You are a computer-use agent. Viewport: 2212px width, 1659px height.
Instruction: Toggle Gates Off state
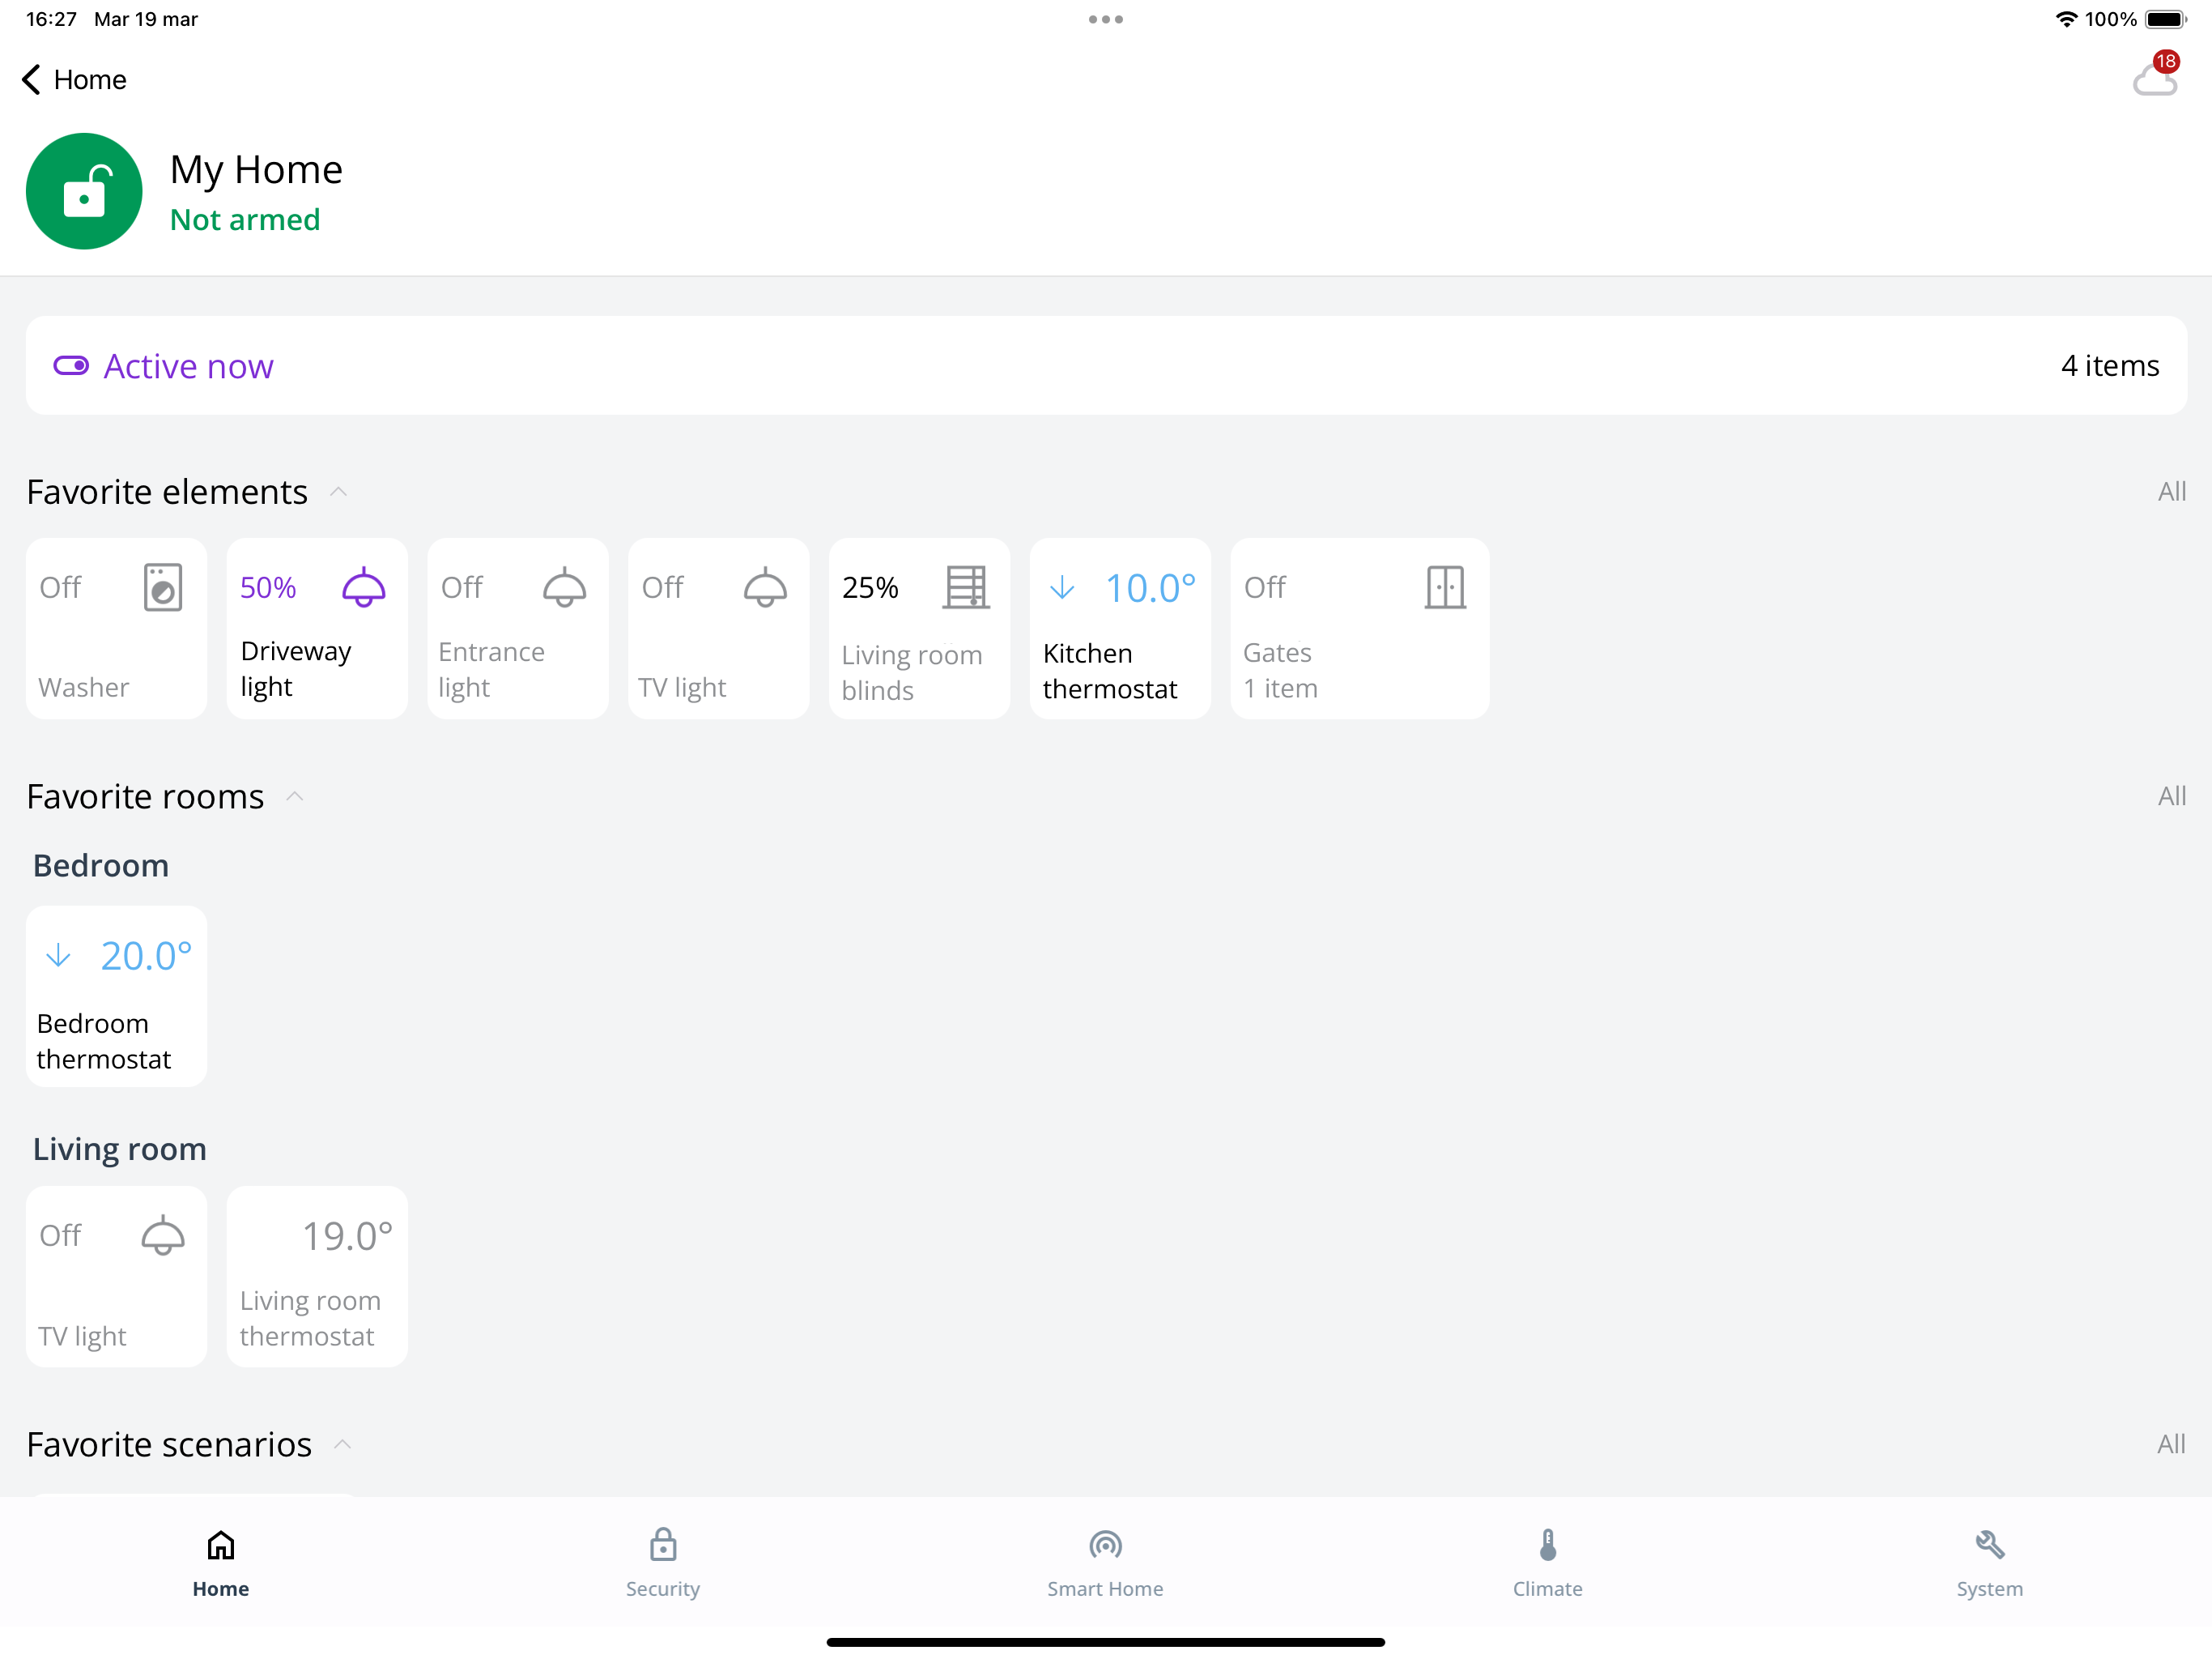(x=1265, y=587)
